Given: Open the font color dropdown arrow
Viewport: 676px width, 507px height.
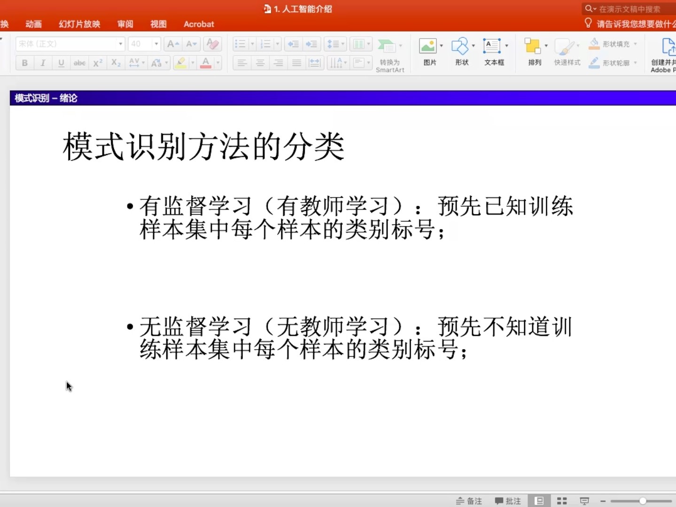Looking at the screenshot, I should pos(218,63).
